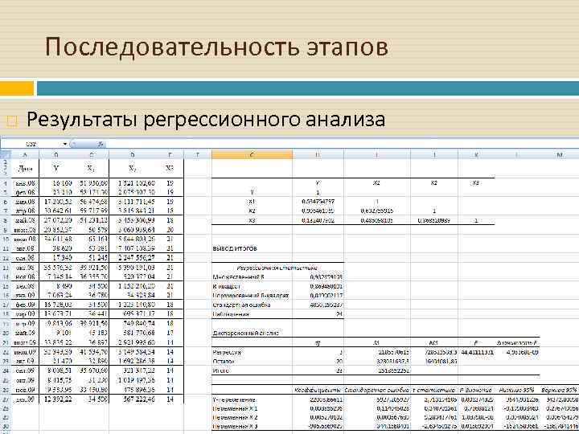The height and width of the screenshot is (434, 579).
Task: Select the 'Наблюдения' label cell
Action: point(231,314)
